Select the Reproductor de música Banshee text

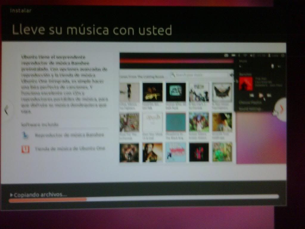(69, 135)
